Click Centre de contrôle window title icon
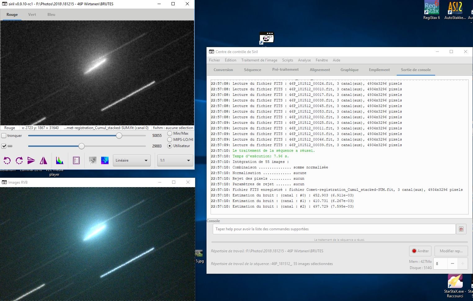 (212, 52)
